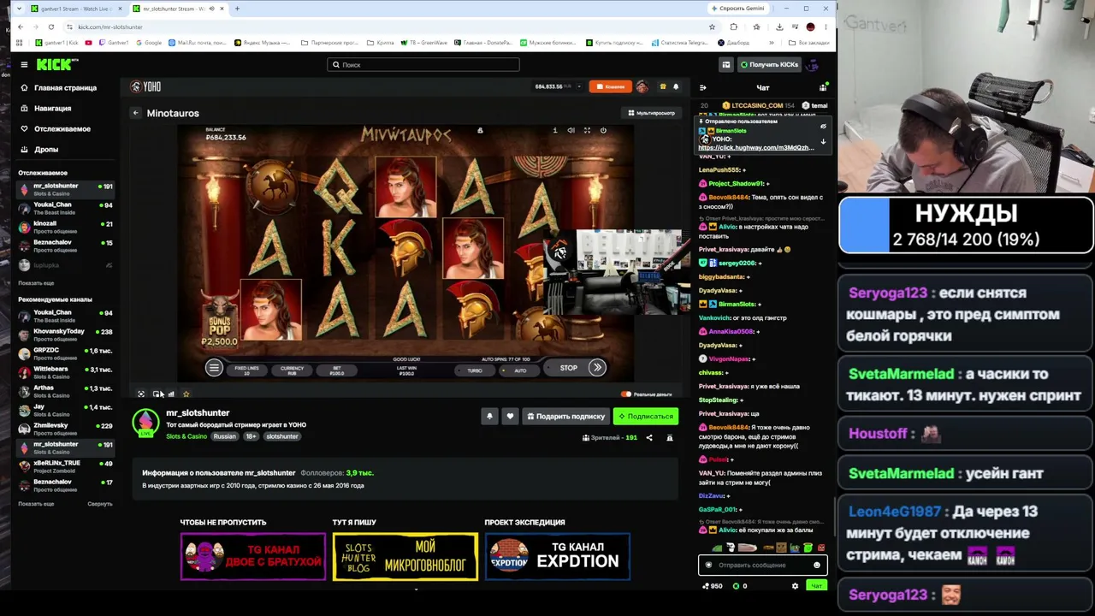This screenshot has width=1095, height=616.
Task: Click the Поиск search field
Action: pyautogui.click(x=423, y=64)
